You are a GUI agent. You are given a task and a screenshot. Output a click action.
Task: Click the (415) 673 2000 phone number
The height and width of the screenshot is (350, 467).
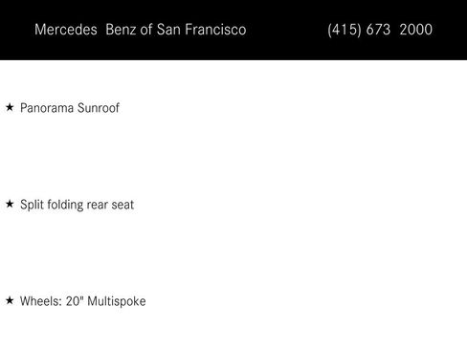[x=380, y=30]
